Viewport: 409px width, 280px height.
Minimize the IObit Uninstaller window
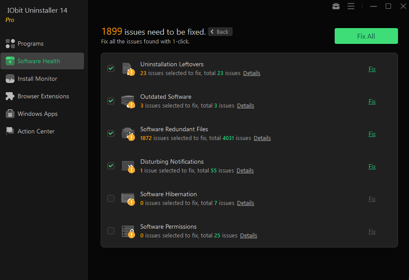pyautogui.click(x=373, y=6)
